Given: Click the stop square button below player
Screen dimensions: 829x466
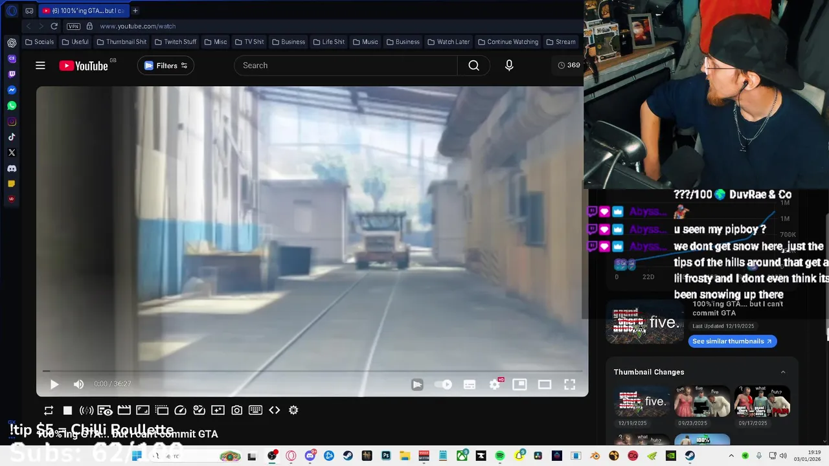Looking at the screenshot, I should coord(67,410).
